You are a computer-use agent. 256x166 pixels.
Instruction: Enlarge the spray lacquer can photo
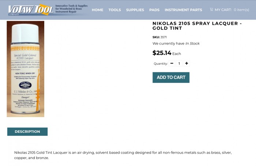(x=26, y=69)
